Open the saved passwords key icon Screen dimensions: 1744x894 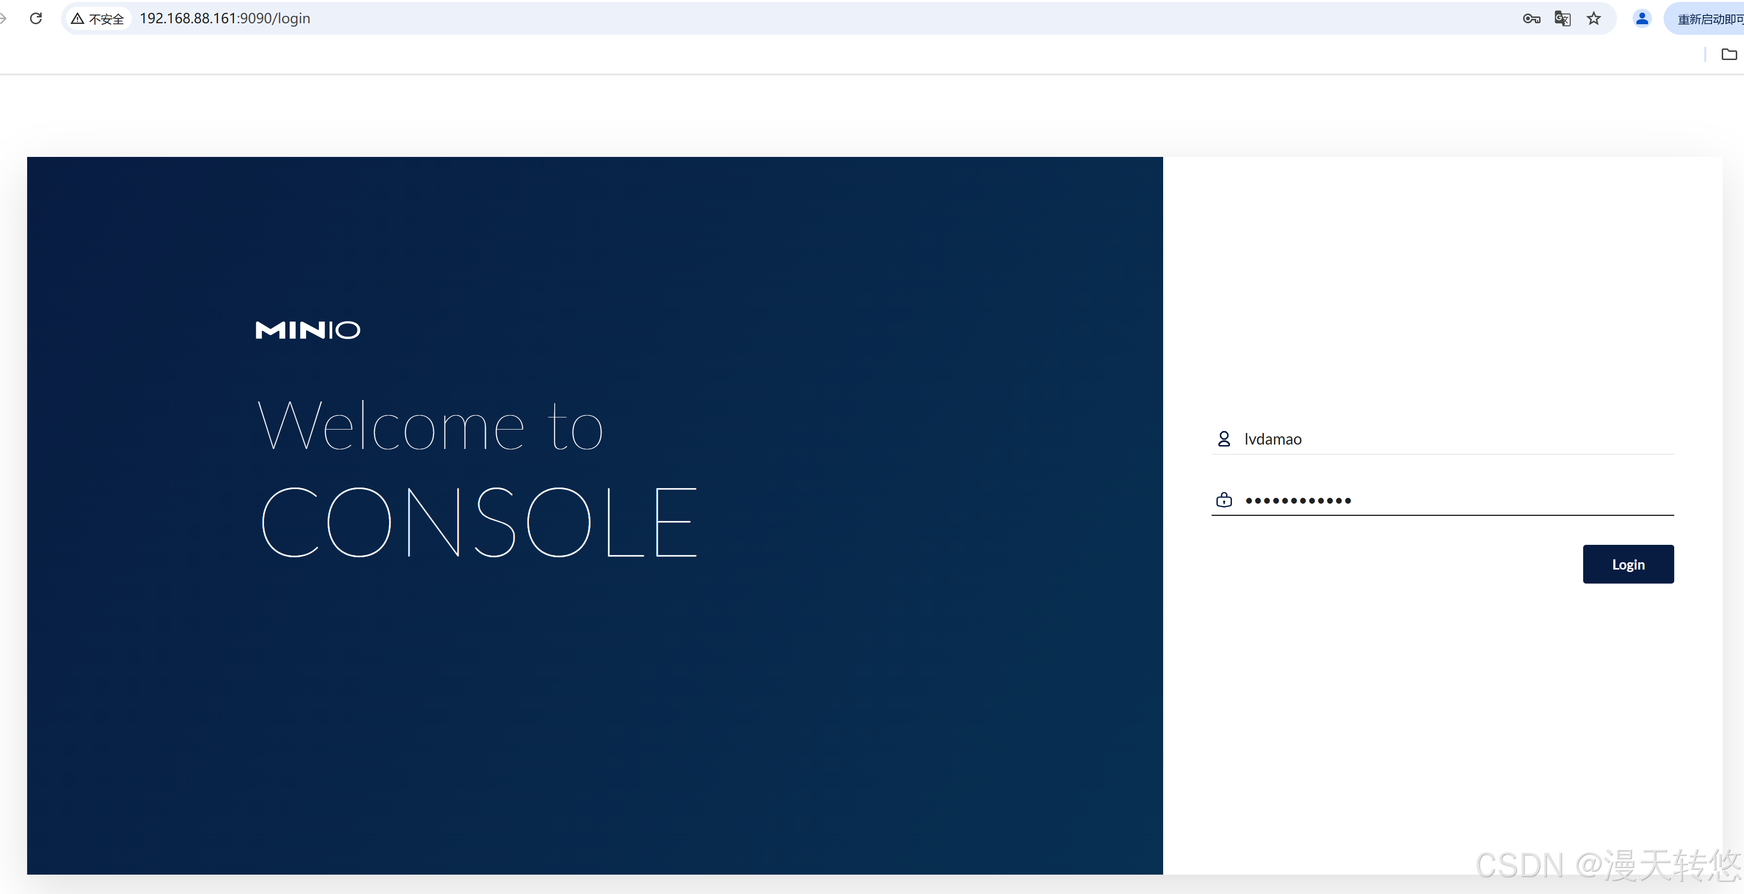point(1531,18)
